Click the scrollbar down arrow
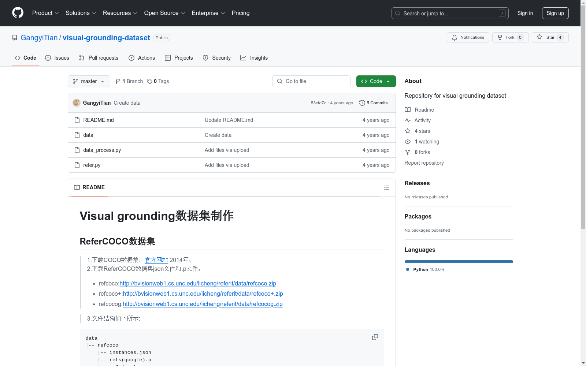 (x=583, y=363)
